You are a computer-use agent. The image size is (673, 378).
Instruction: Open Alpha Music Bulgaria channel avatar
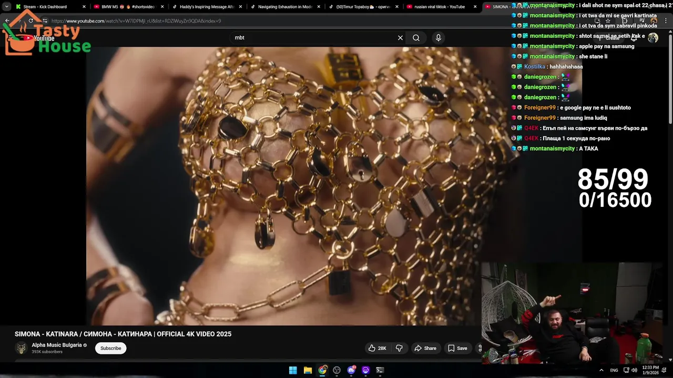click(x=21, y=348)
